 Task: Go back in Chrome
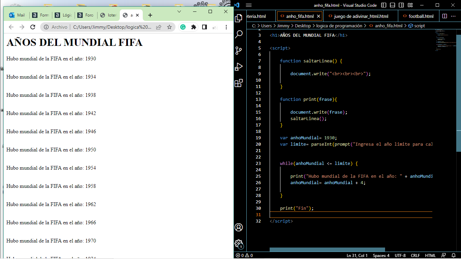(11, 27)
